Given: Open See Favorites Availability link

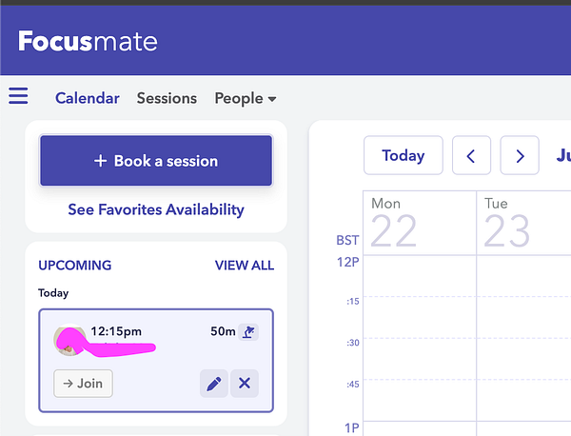Looking at the screenshot, I should click(156, 209).
